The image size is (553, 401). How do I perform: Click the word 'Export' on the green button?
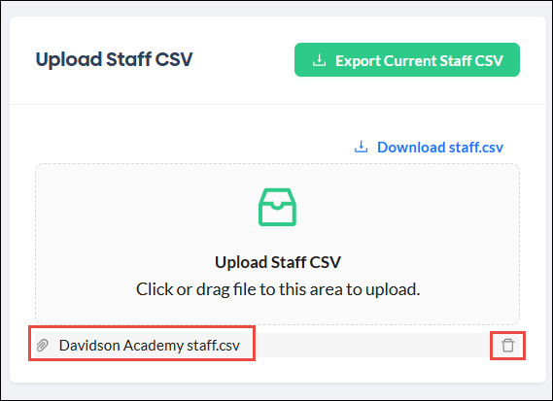(358, 61)
